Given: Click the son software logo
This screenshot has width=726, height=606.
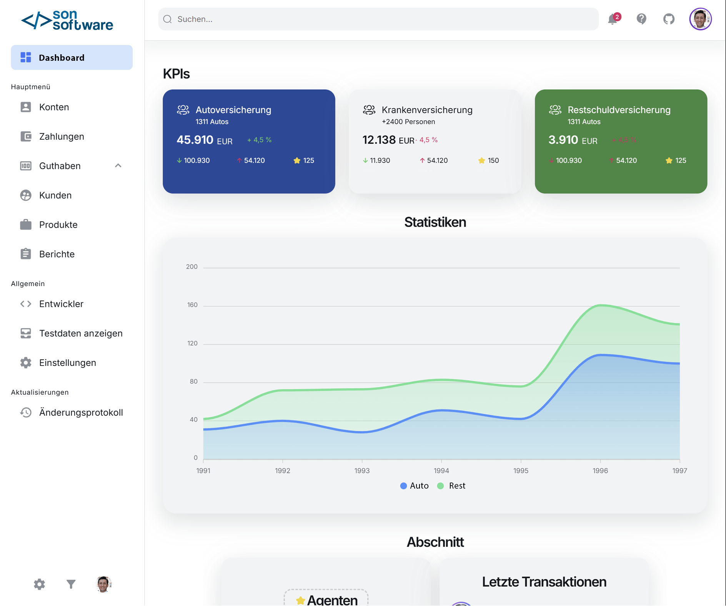Looking at the screenshot, I should [67, 20].
